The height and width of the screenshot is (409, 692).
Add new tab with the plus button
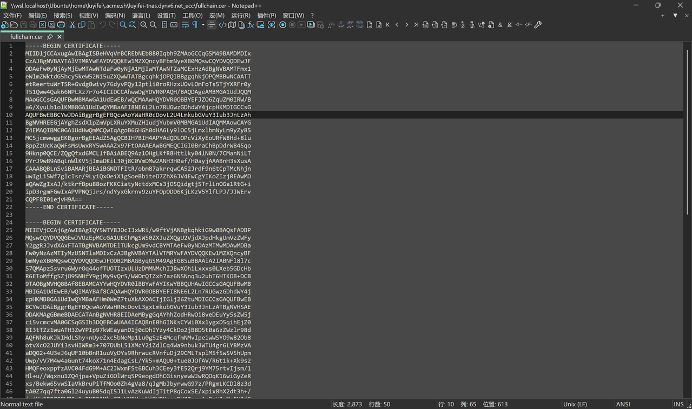coord(663,16)
